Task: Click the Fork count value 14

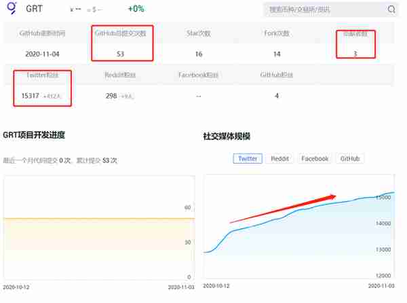Action: click(277, 54)
